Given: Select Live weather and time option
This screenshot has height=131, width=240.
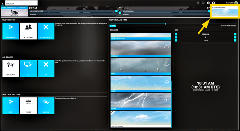Looking at the screenshot, I should click(11, 106).
